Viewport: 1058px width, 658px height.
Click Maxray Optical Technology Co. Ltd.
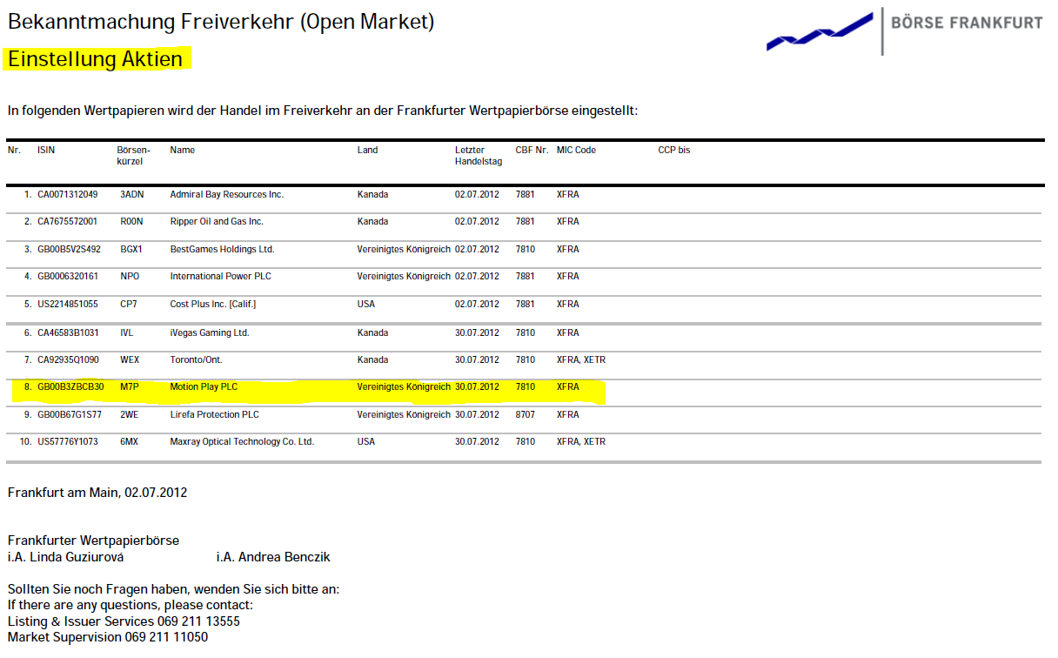[x=242, y=442]
